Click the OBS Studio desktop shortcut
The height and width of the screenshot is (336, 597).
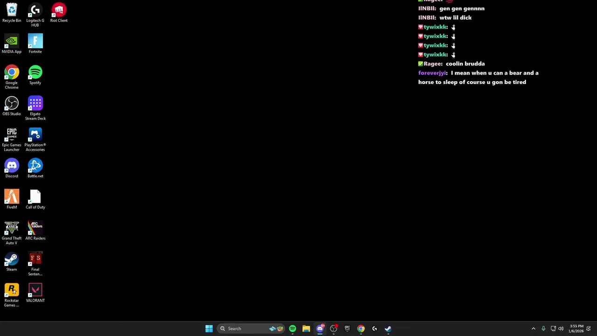coord(12,106)
